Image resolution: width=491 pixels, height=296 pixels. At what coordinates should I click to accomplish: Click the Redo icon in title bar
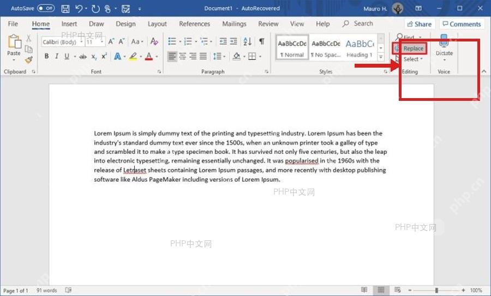[95, 9]
